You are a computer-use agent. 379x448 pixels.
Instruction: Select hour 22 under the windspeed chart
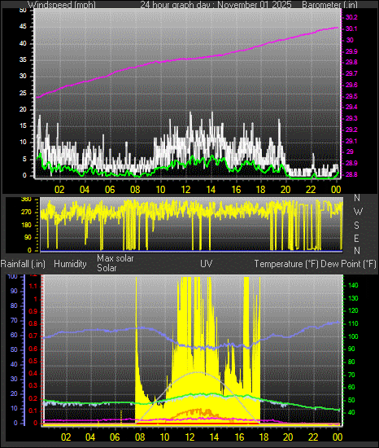click(x=311, y=190)
